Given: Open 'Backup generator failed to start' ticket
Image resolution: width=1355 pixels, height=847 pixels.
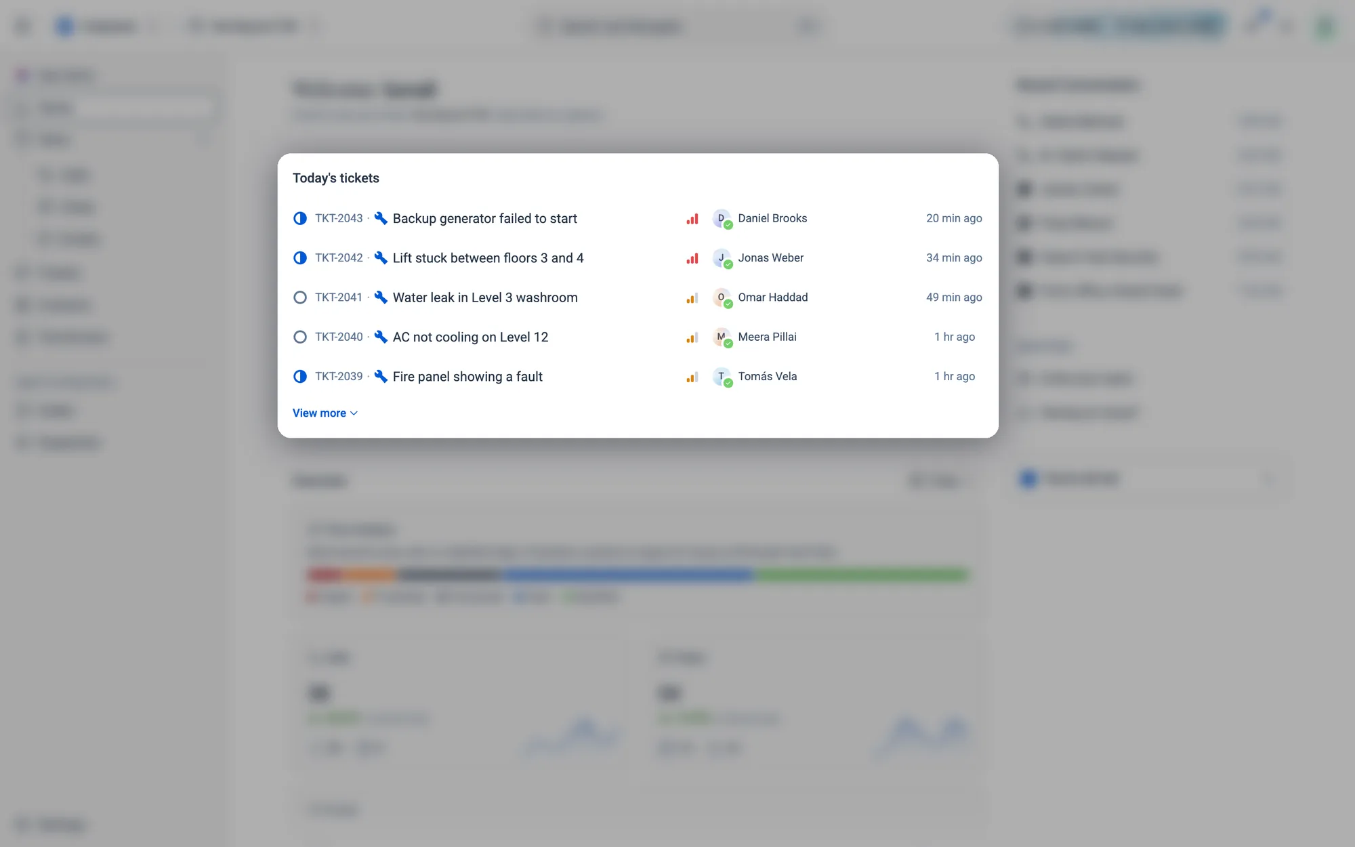Looking at the screenshot, I should click(485, 219).
